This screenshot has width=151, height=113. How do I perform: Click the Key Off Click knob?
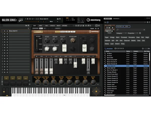coord(54,49)
